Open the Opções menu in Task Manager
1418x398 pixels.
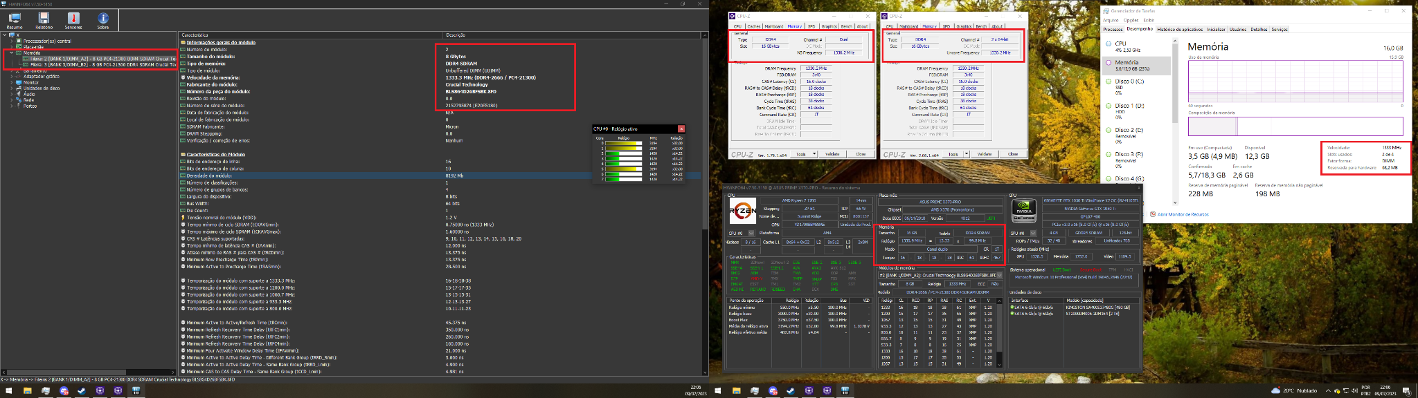point(1131,20)
